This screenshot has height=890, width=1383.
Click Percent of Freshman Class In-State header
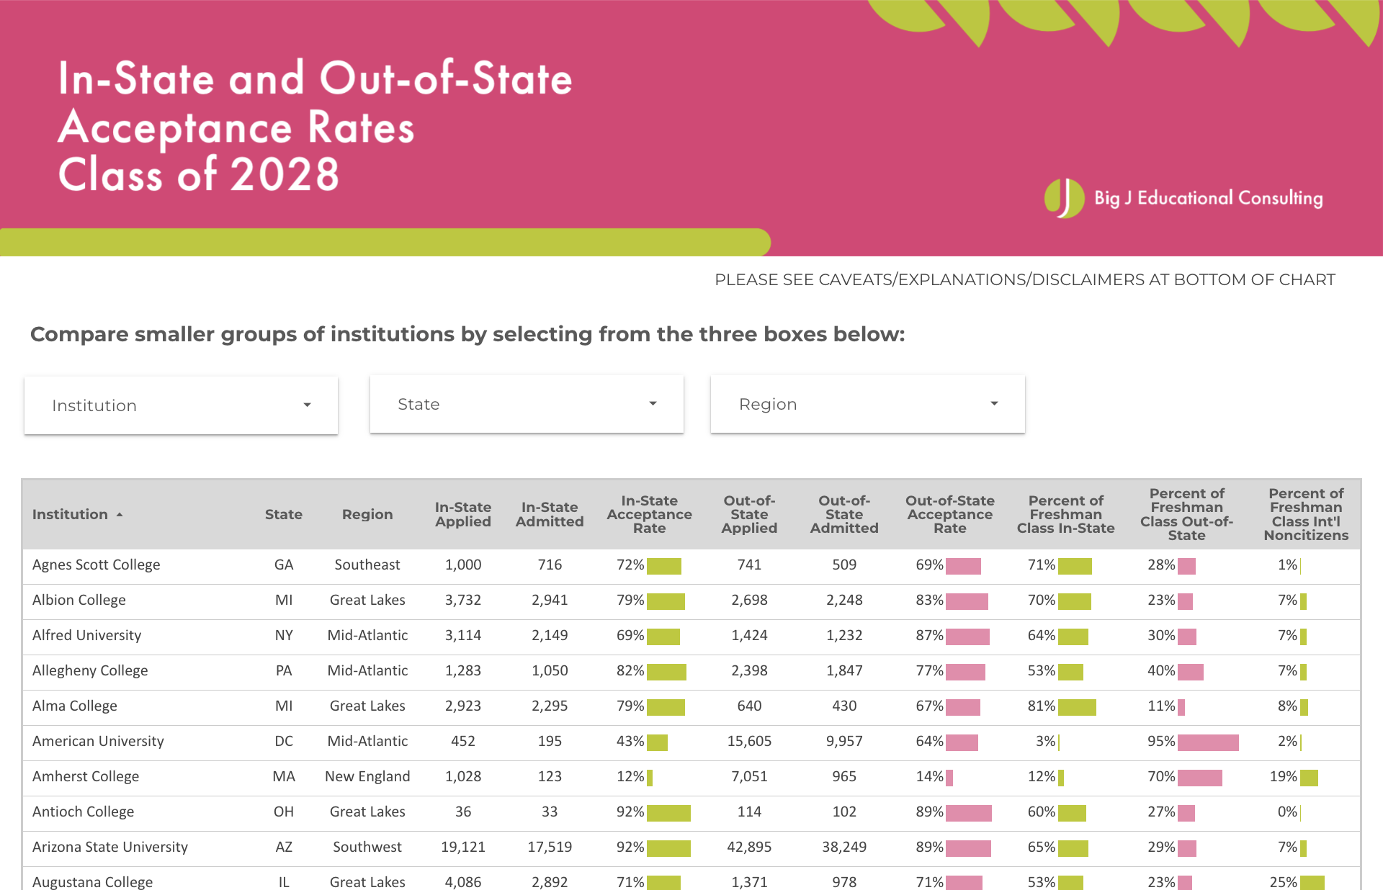tap(1065, 514)
